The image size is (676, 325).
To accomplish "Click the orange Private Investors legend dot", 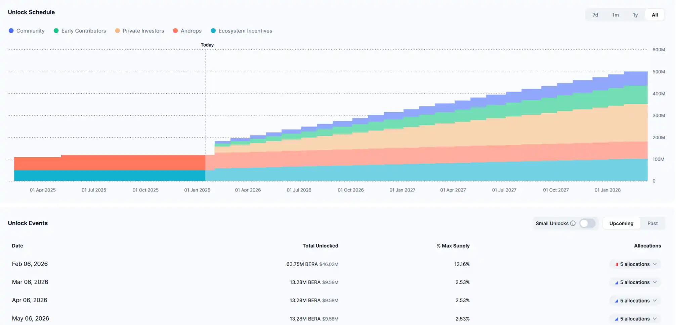I will pyautogui.click(x=118, y=31).
